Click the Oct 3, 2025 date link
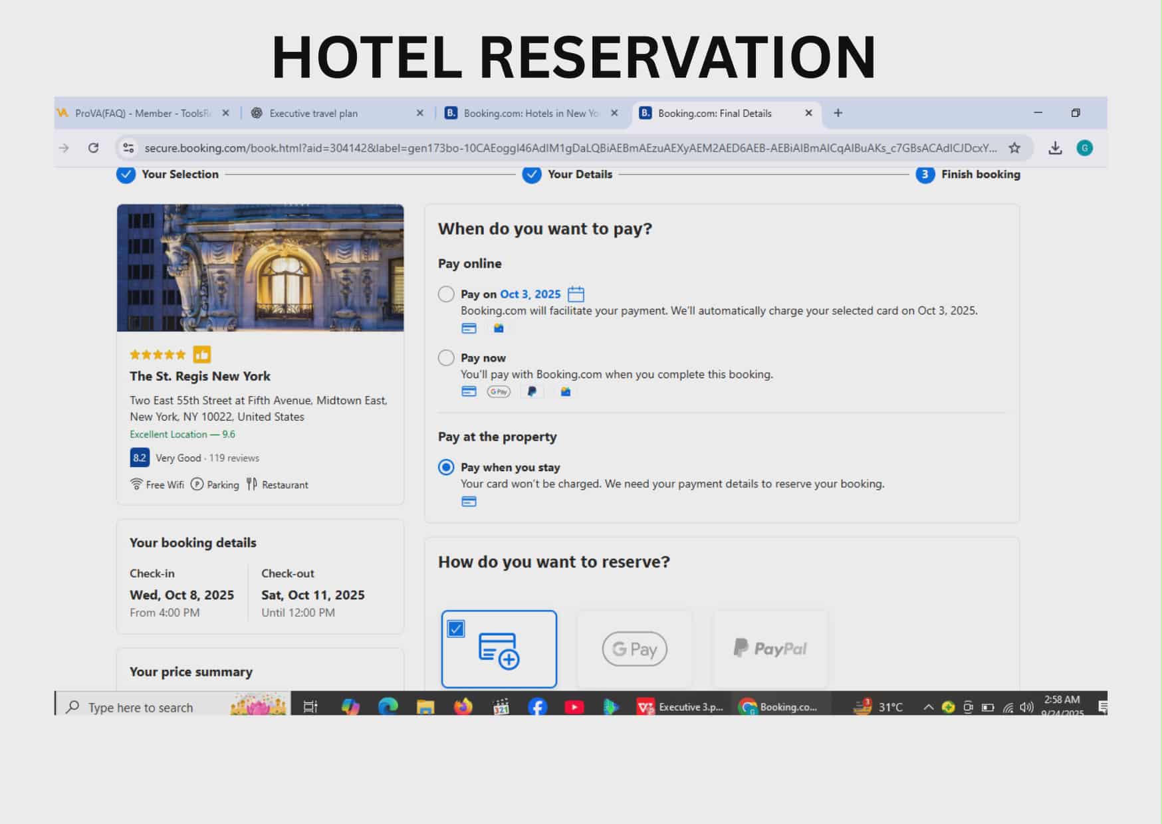Screen dimensions: 1162x824 530,294
